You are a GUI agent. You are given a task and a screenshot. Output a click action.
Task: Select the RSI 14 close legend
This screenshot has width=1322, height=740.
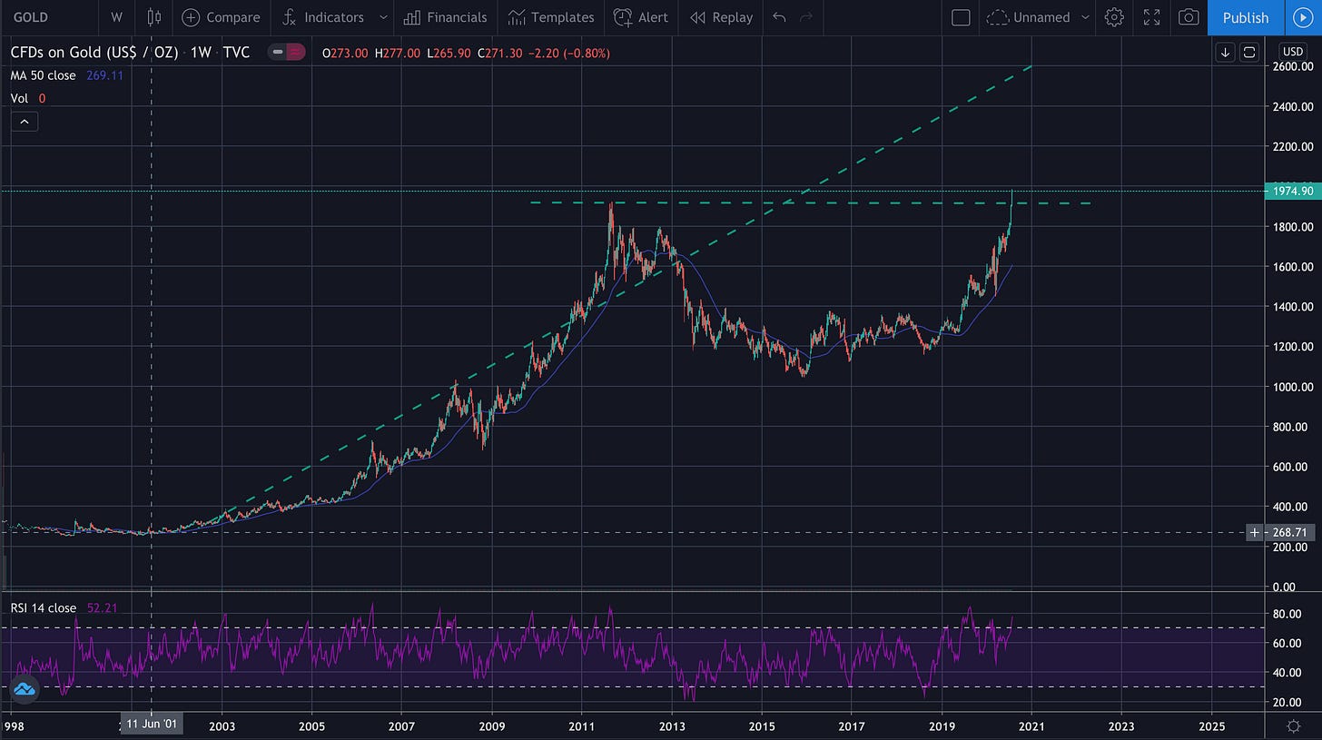pos(44,607)
